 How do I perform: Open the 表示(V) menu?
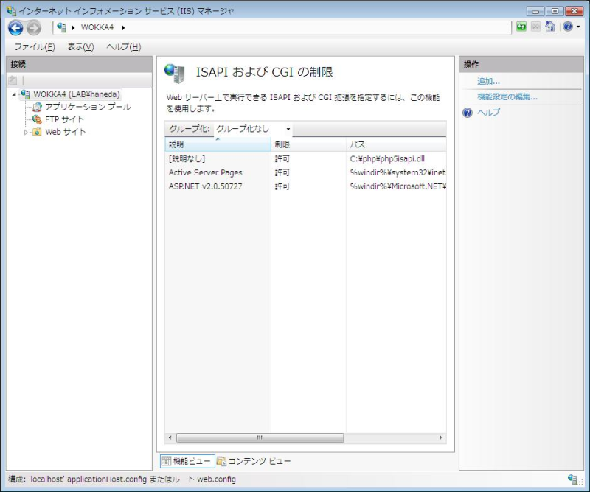[80, 47]
